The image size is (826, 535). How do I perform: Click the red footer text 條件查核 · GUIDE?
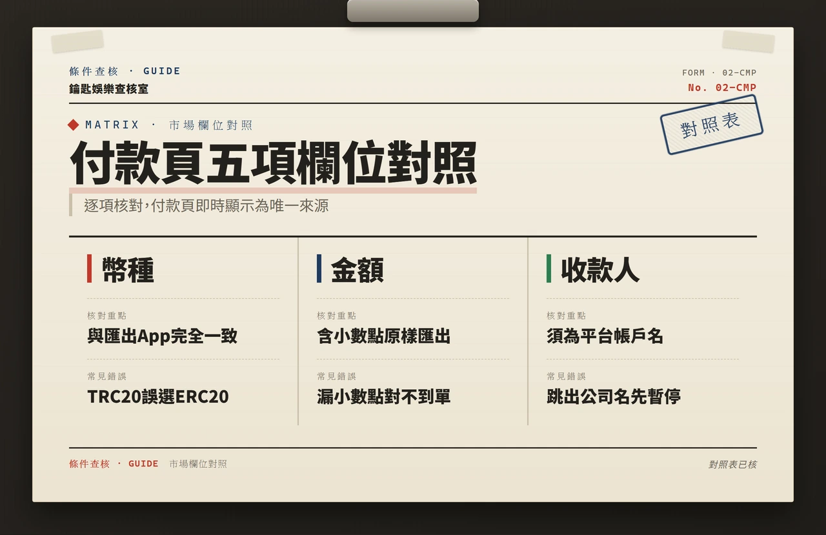114,463
